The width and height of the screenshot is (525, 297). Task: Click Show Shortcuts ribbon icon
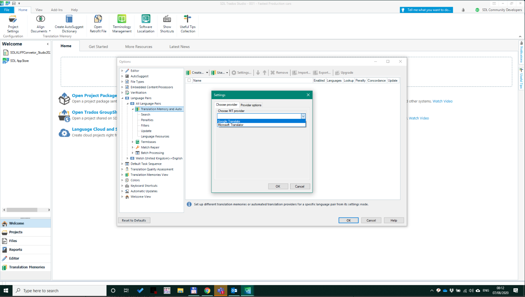[x=167, y=24]
